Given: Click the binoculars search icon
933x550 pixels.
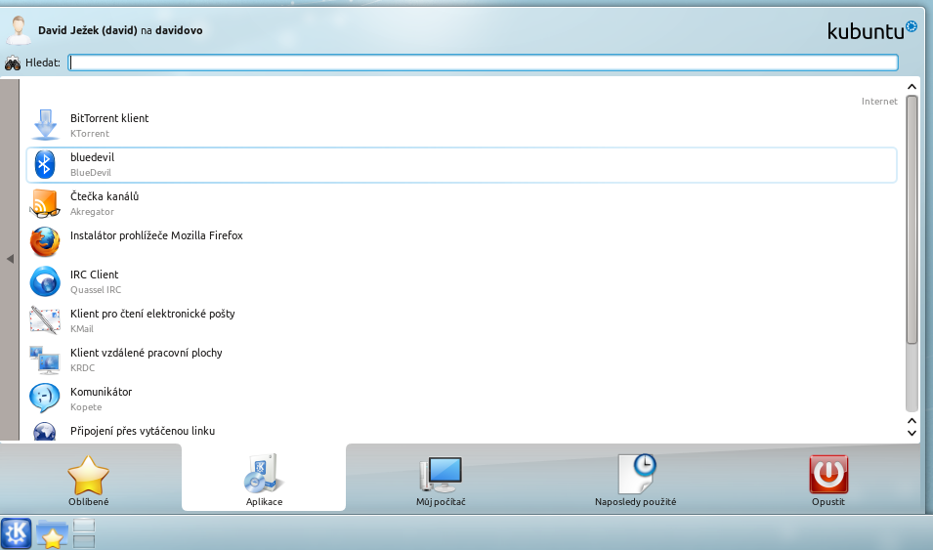Looking at the screenshot, I should (13, 63).
